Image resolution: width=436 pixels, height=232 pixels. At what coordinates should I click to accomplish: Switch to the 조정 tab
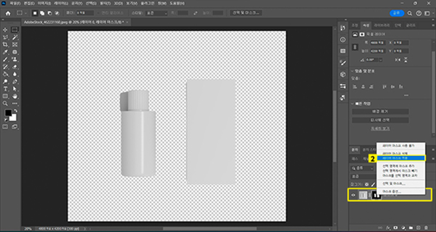[355, 26]
